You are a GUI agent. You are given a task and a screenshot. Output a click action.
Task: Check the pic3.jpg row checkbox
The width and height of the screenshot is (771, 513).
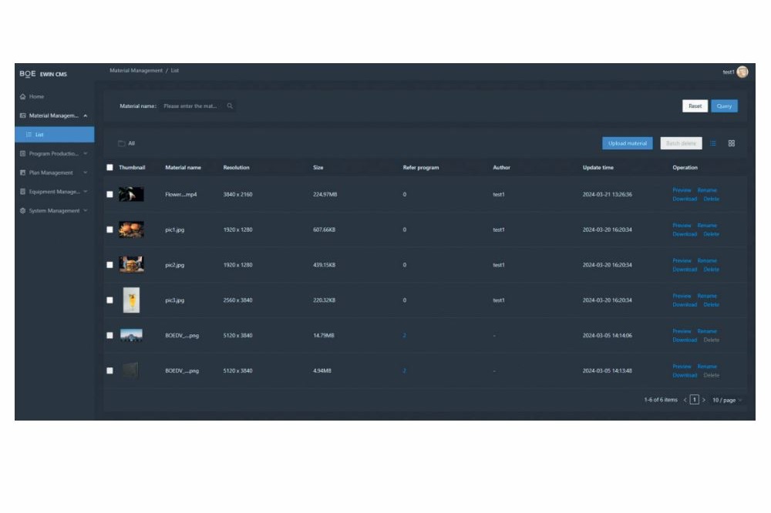109,300
